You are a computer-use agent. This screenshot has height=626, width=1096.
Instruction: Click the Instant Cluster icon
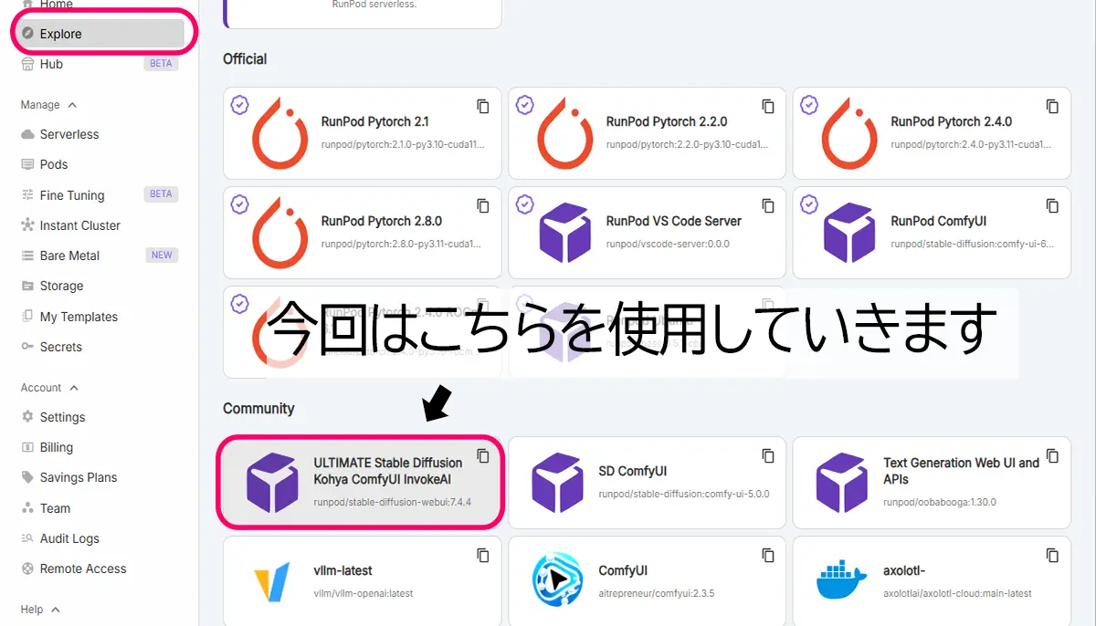[x=27, y=225]
